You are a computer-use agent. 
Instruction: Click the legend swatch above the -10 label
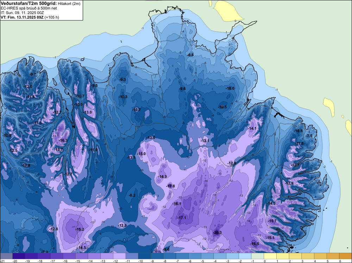coord(145,256)
